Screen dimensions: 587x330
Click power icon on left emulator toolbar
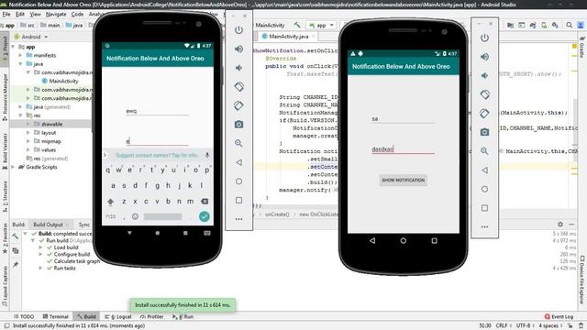tap(238, 30)
